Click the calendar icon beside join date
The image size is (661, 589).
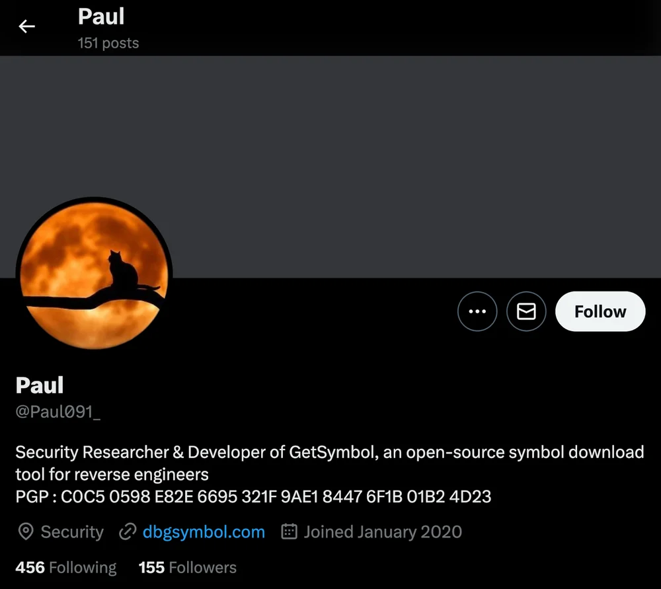pos(290,531)
